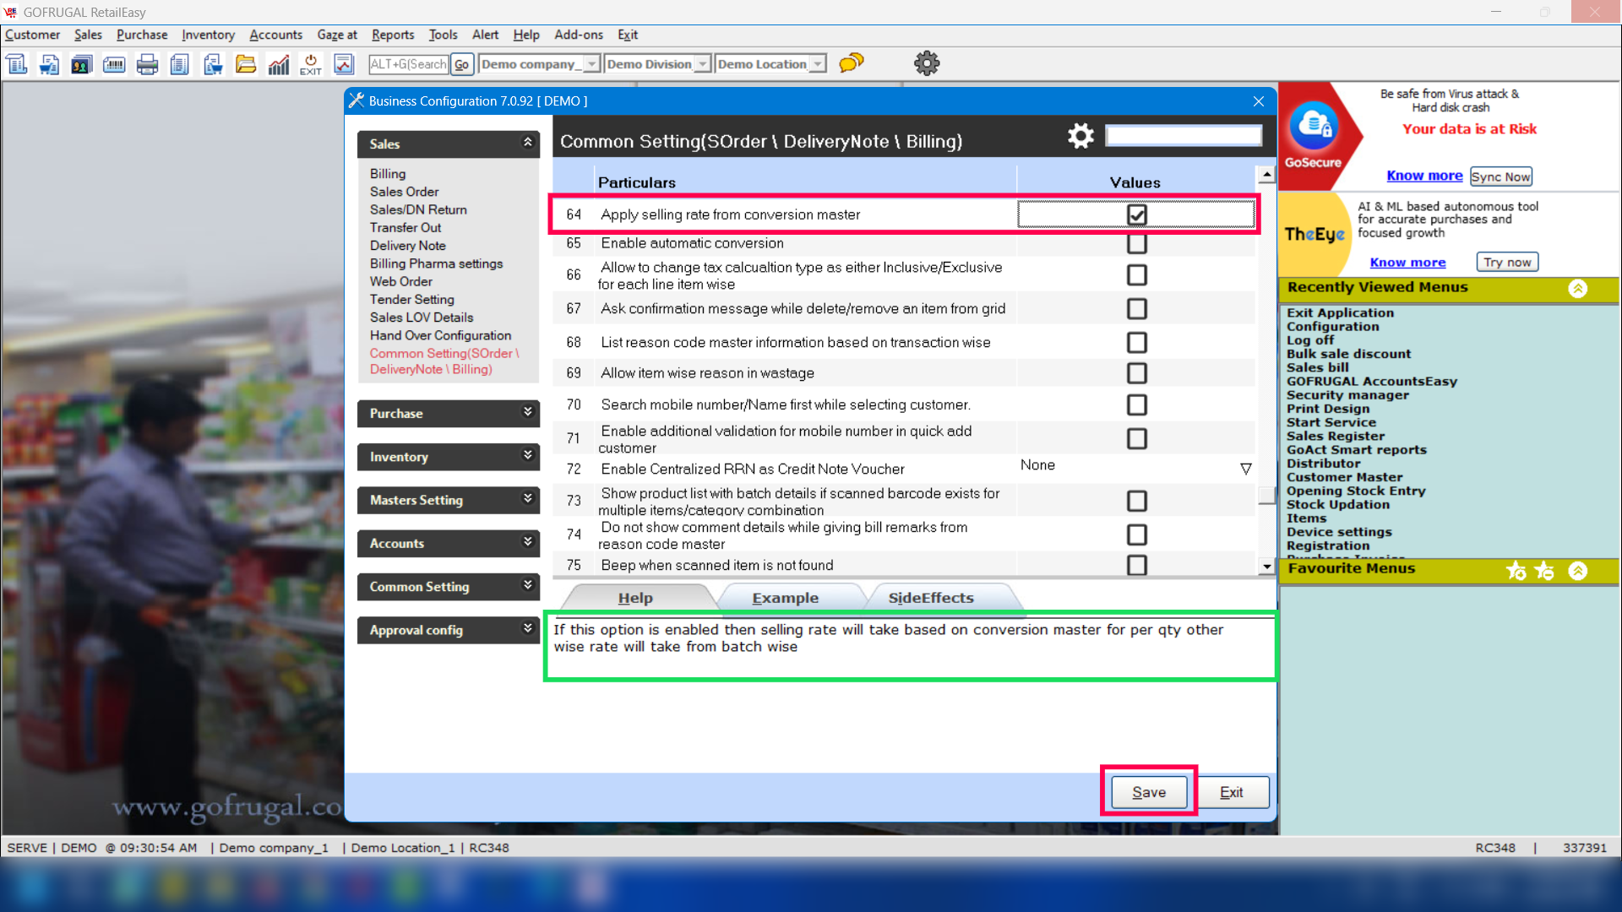This screenshot has height=912, width=1622.
Task: Click the printer icon in toolbar
Action: [147, 64]
